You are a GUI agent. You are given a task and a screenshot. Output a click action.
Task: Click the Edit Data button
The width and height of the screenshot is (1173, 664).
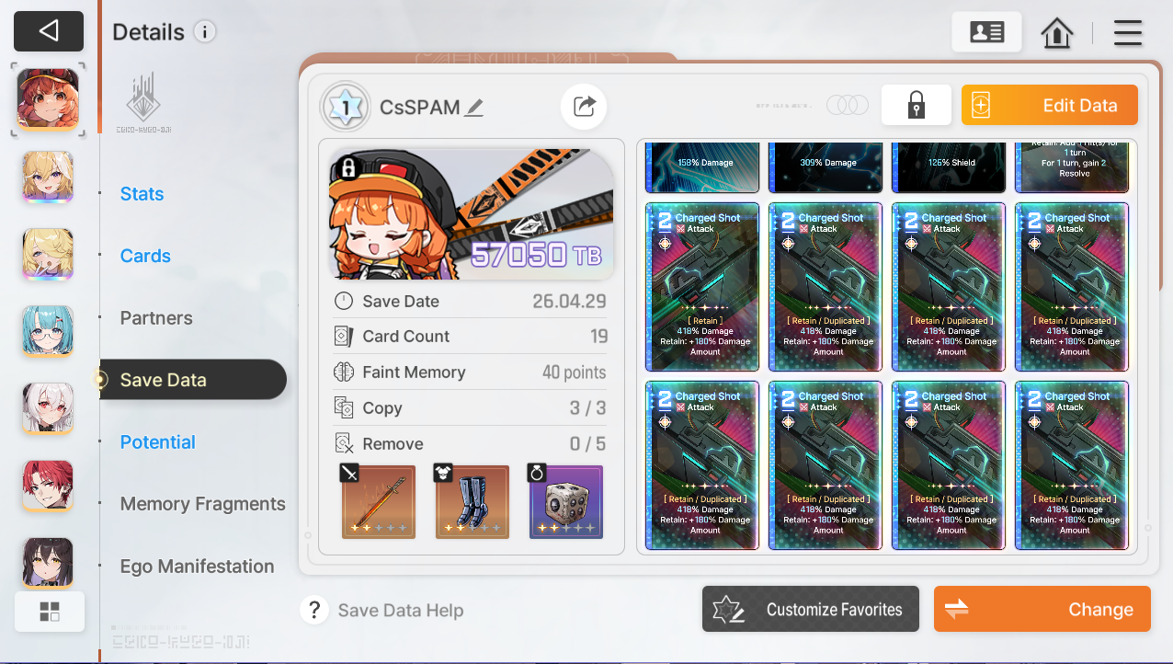click(1050, 105)
